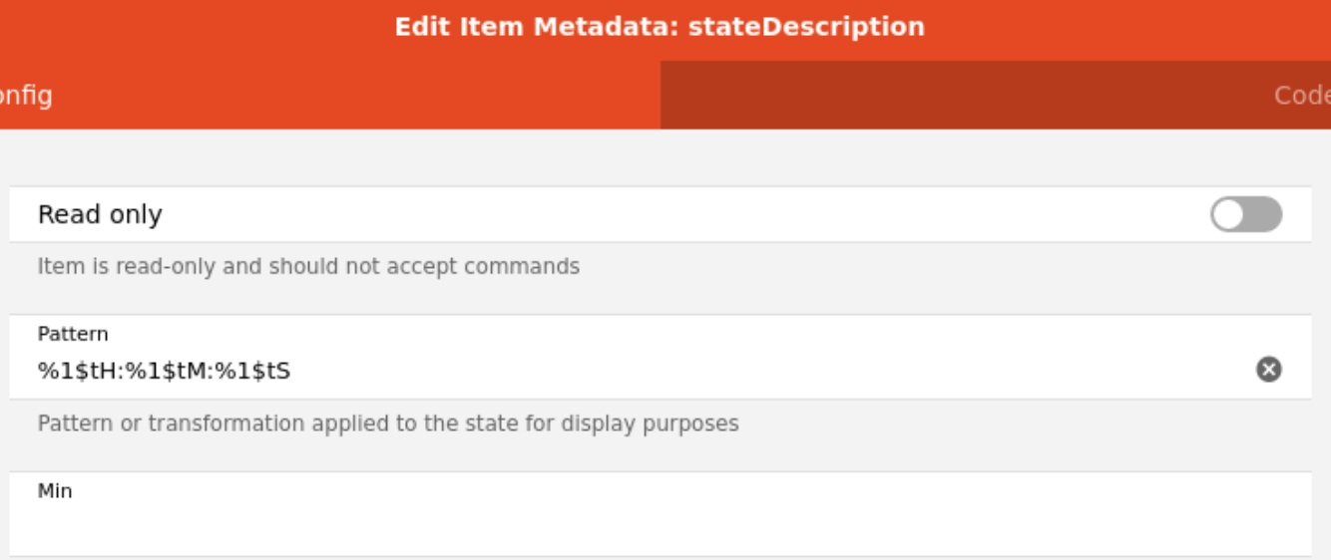Click the words "Edit Item Metadata" in the header
The image size is (1331, 560).
(536, 27)
